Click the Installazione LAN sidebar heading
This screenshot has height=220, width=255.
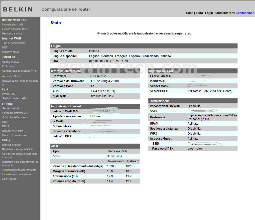pyautogui.click(x=14, y=20)
